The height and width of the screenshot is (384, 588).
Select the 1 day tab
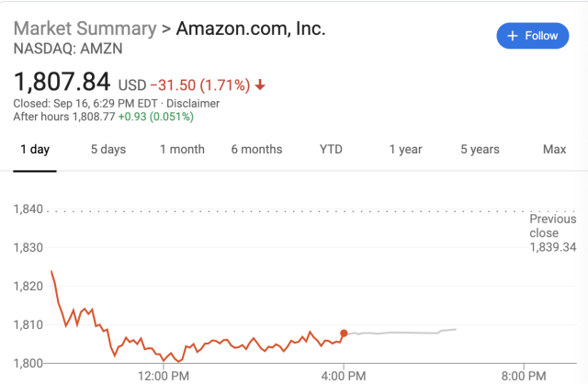(34, 150)
